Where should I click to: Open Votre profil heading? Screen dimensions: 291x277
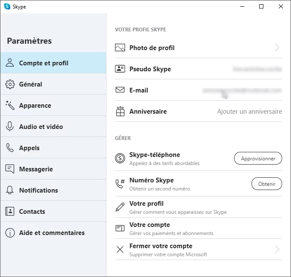146,204
